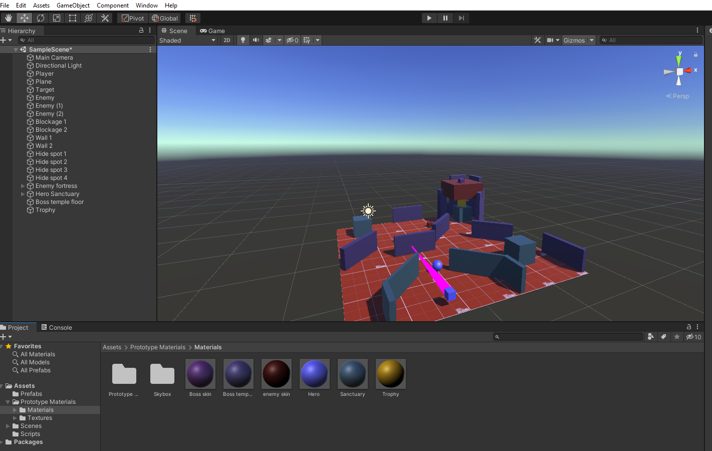The width and height of the screenshot is (712, 451).
Task: Select the Rect tool
Action: [73, 18]
